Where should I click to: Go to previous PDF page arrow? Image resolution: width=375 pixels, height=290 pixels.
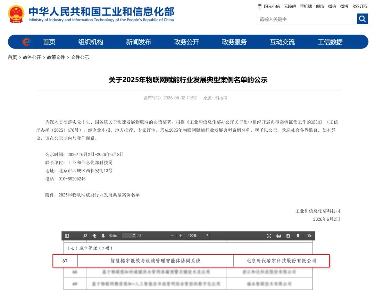point(94,236)
